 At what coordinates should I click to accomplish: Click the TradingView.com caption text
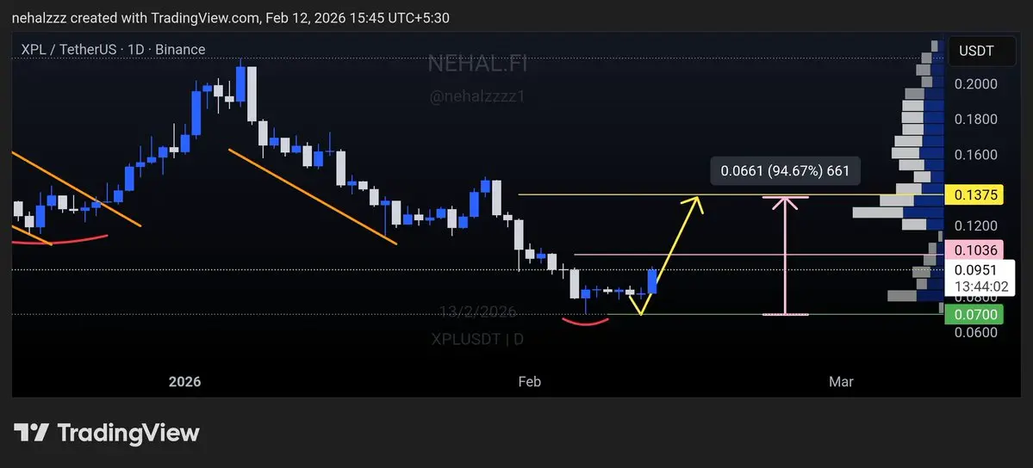[204, 18]
